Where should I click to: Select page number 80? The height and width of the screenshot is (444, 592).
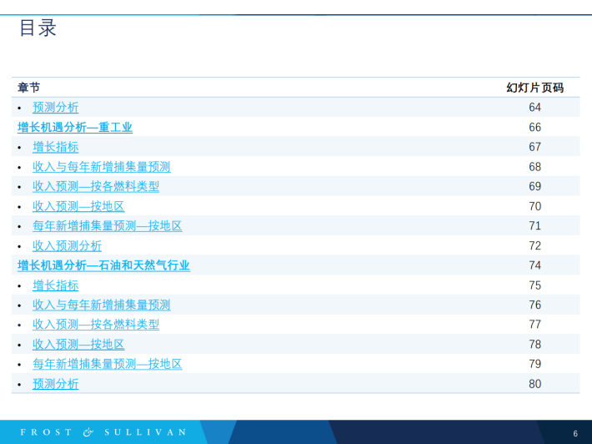(x=535, y=384)
